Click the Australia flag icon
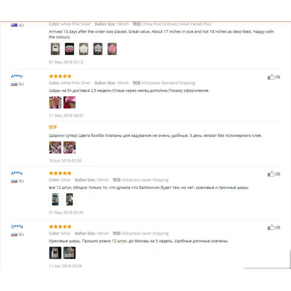The height and width of the screenshot is (291, 291). pos(14,25)
